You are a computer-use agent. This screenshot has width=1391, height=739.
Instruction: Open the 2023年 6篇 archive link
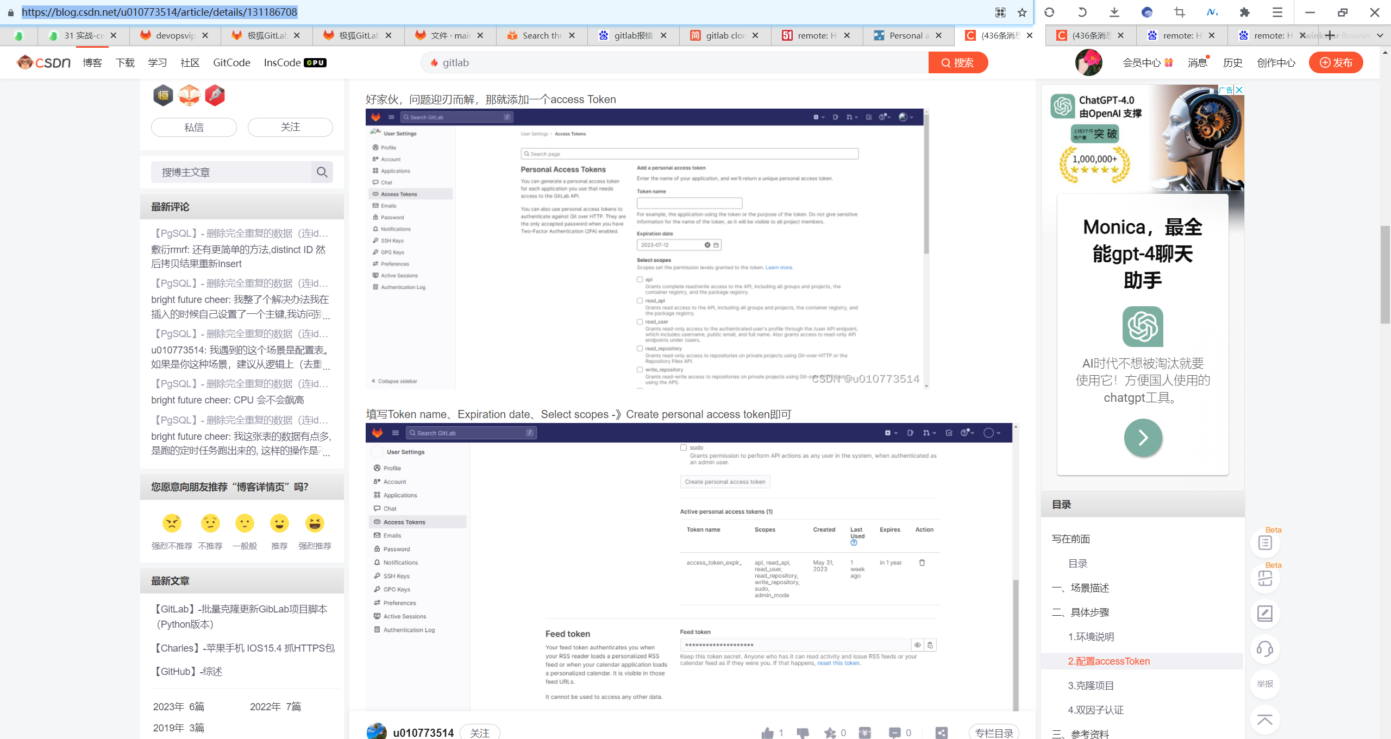pos(179,706)
